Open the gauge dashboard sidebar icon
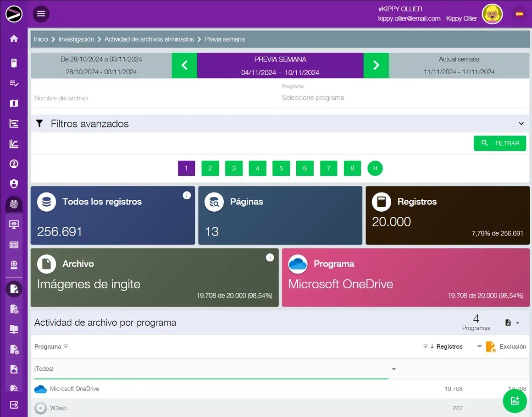 (14, 164)
